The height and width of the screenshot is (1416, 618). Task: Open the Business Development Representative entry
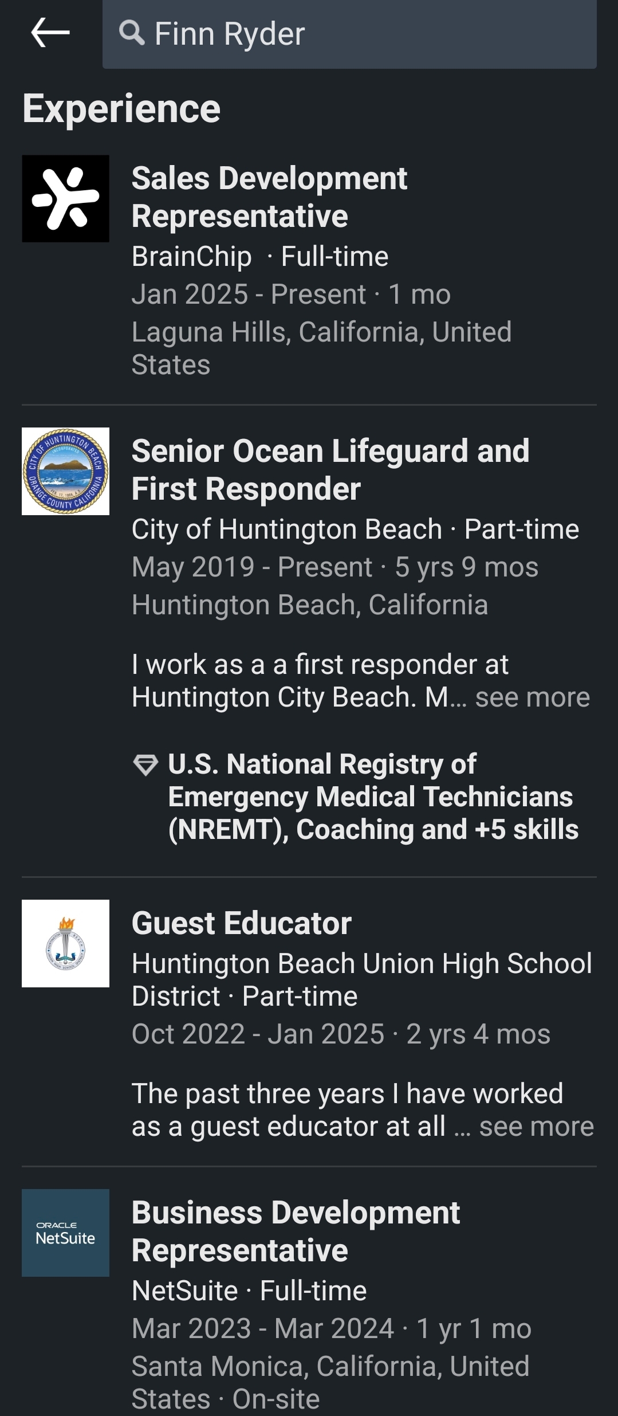(x=296, y=1231)
